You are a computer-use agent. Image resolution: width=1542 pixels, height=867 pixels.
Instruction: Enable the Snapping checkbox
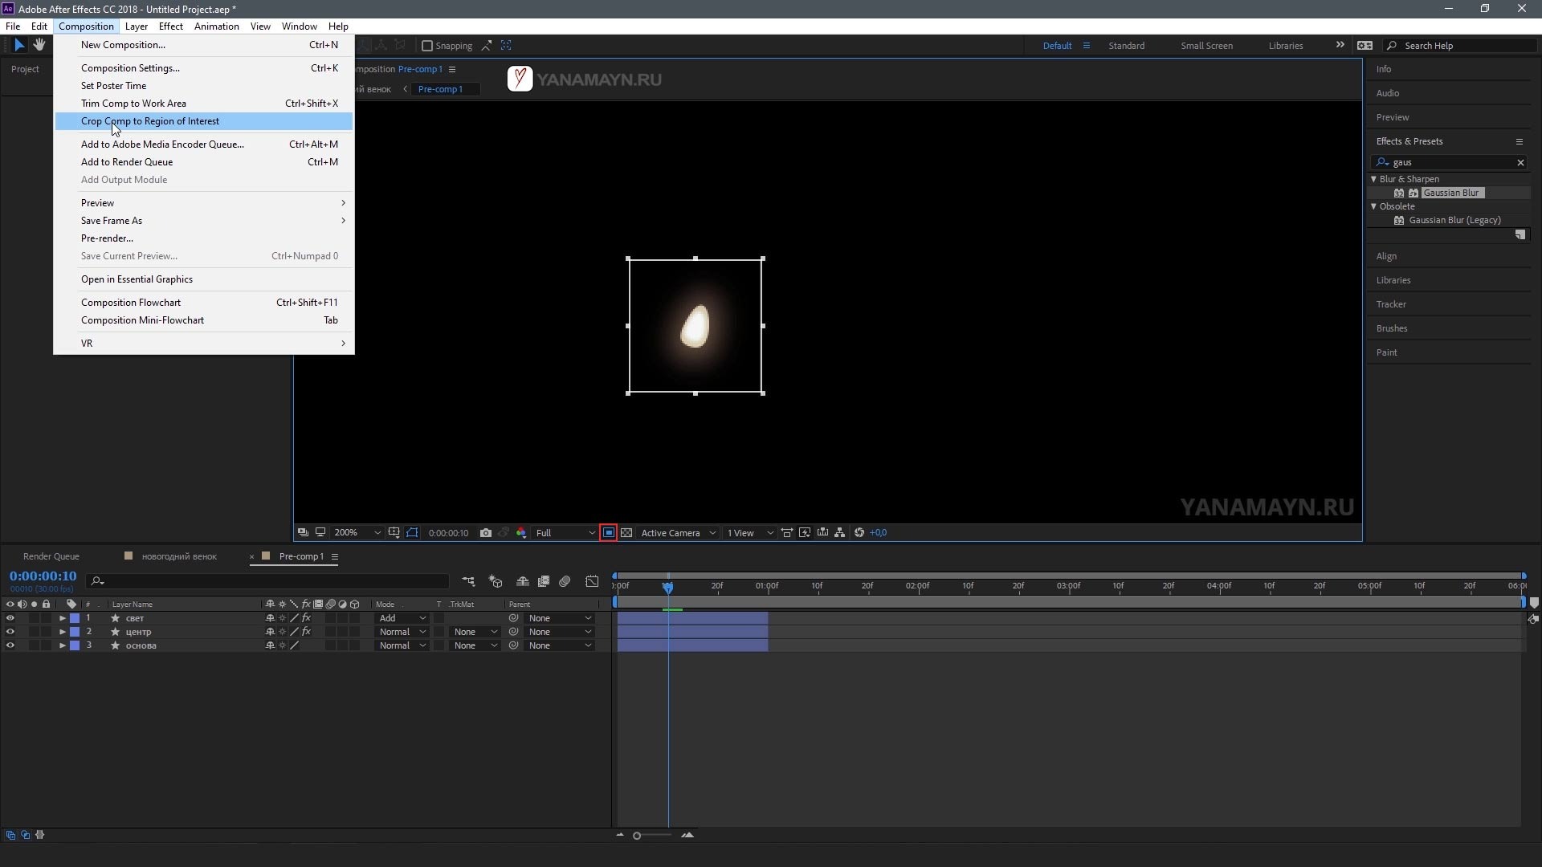[427, 46]
